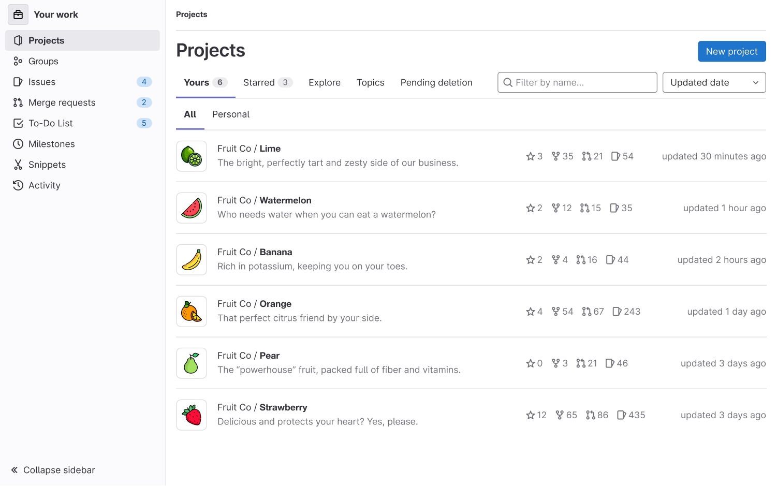Open Groups from the sidebar
Viewport: 777px width, 486px height.
pos(43,61)
